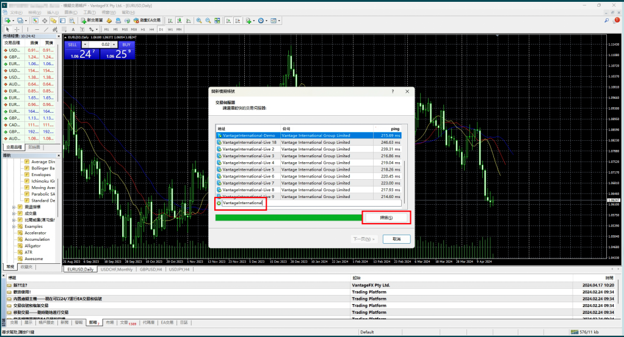Viewport: 624px width, 337px height.
Task: Expand the new chart toolbar dropdown arrow
Action: [x=13, y=20]
